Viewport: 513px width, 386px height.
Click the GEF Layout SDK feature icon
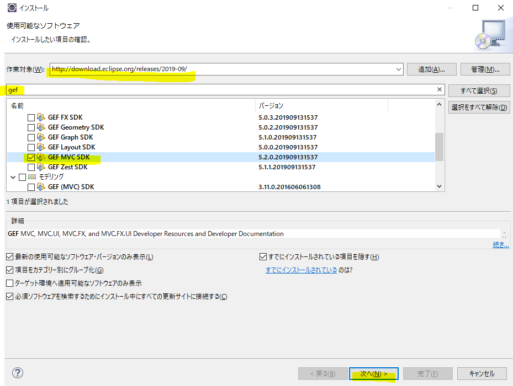[41, 147]
